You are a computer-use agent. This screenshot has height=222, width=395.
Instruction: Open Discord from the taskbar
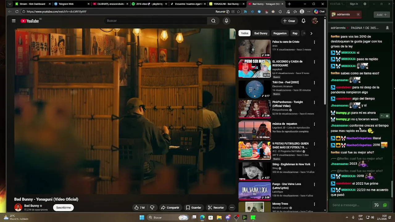[x=228, y=217]
